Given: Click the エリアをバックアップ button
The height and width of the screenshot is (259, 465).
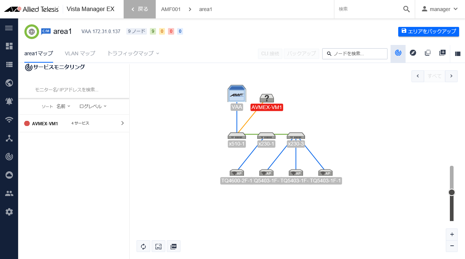Looking at the screenshot, I should (x=428, y=31).
